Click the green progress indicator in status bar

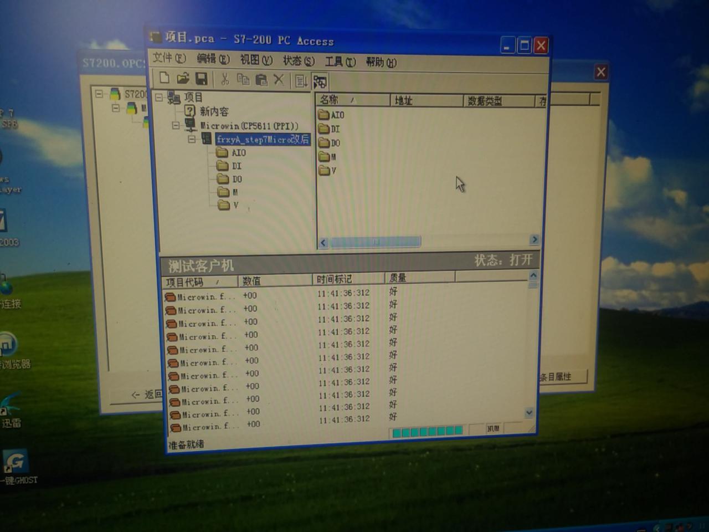pyautogui.click(x=427, y=431)
